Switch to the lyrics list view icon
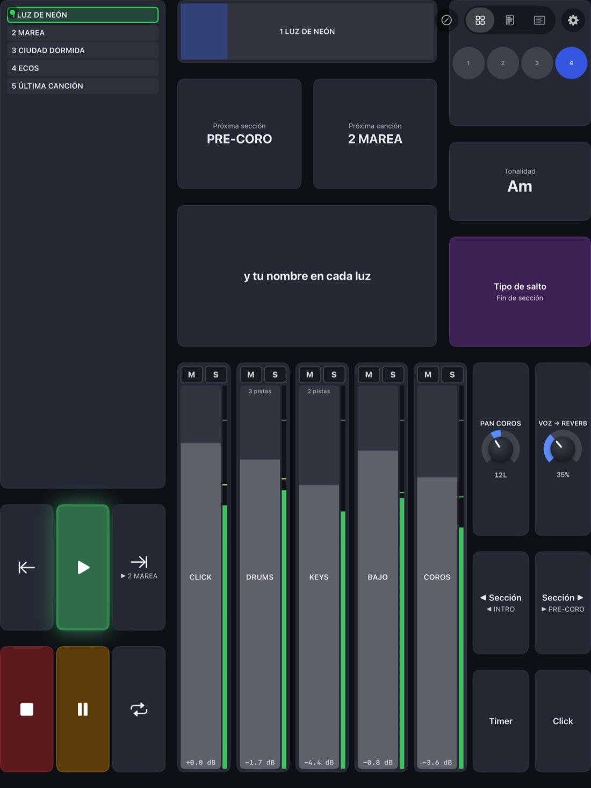Viewport: 591px width, 788px height. 539,20
